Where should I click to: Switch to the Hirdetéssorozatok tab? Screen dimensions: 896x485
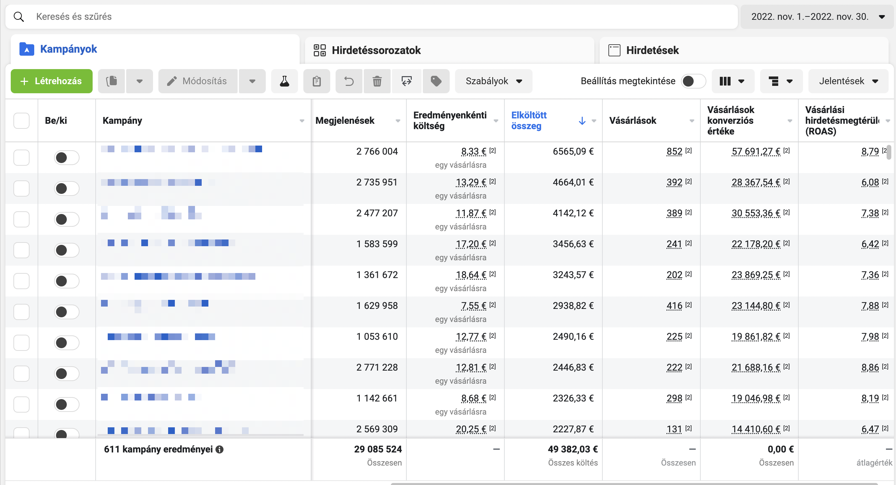[x=376, y=50]
